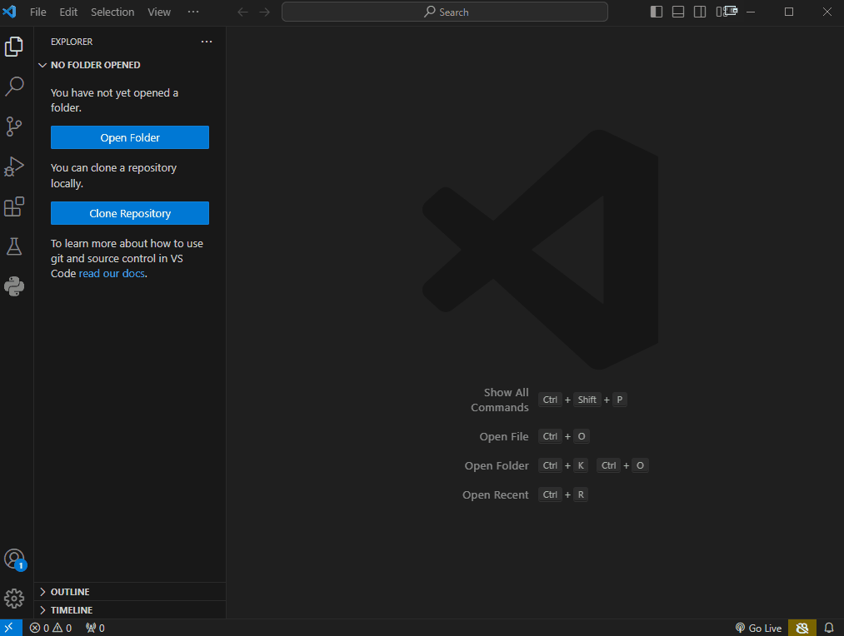Open the View menu
844x636 pixels.
click(x=159, y=12)
